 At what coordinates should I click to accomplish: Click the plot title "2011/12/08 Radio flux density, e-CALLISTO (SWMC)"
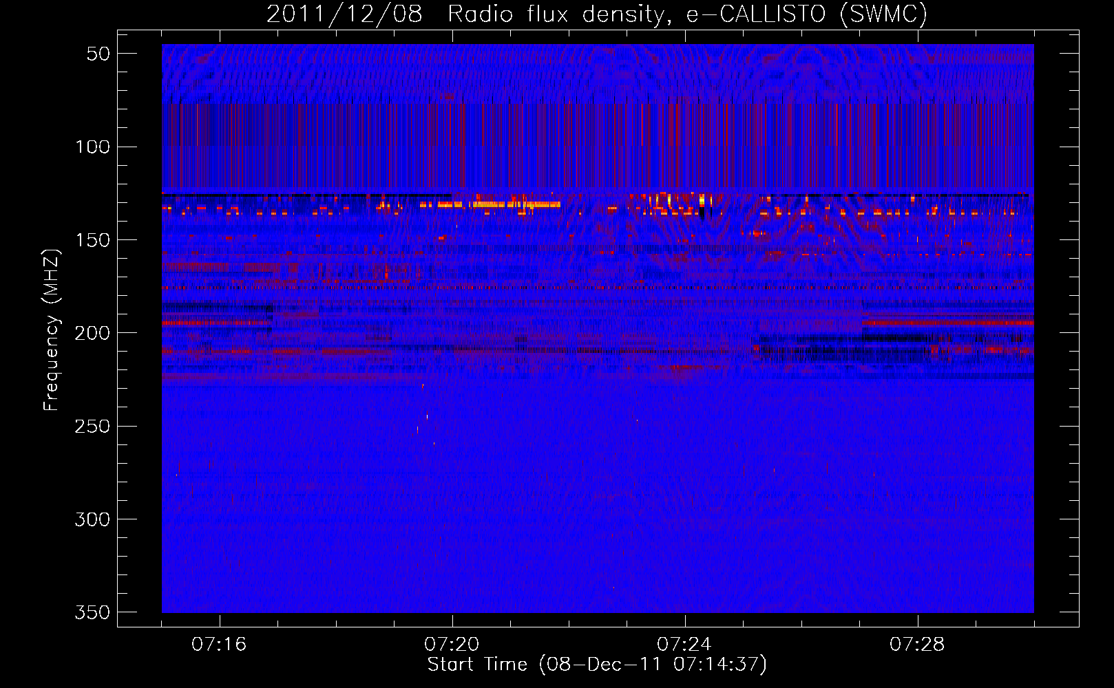coord(597,14)
